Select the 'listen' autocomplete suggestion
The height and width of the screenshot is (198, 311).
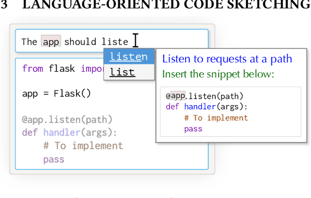click(129, 57)
